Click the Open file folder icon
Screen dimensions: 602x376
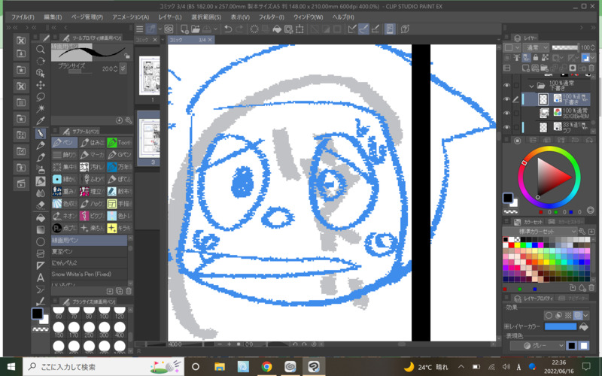click(196, 29)
